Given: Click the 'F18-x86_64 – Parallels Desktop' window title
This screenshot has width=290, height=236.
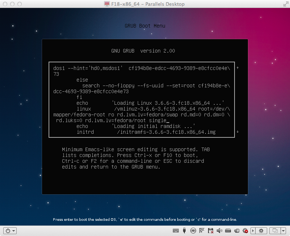Looking at the screenshot, I should point(148,4).
